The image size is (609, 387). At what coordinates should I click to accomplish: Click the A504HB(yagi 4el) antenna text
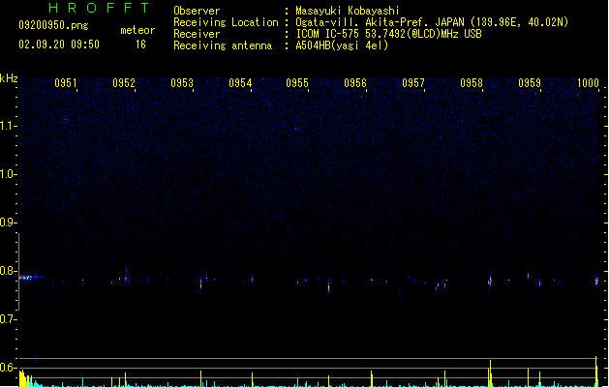tap(342, 45)
